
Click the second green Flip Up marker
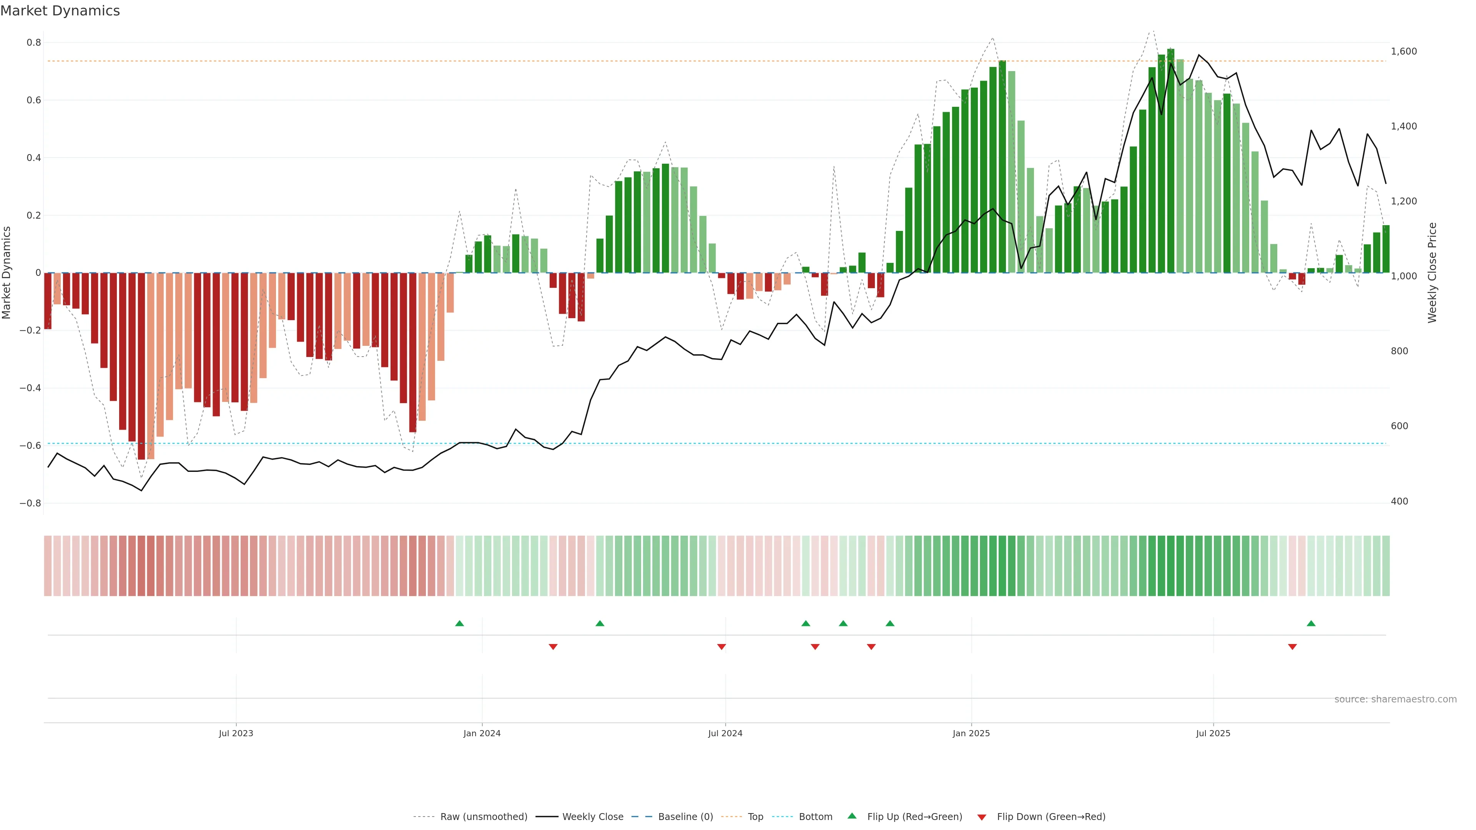pos(600,623)
